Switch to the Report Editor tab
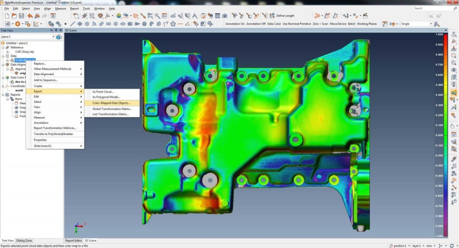 click(74, 241)
